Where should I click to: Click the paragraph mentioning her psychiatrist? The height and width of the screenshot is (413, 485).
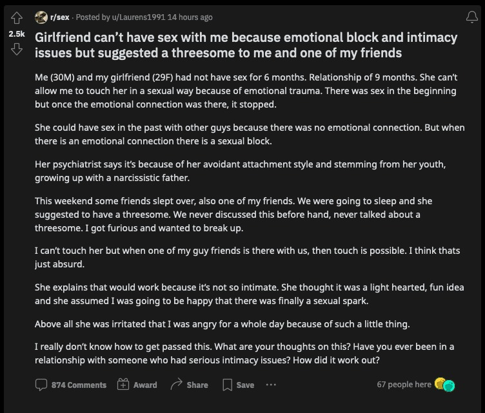tap(240, 170)
